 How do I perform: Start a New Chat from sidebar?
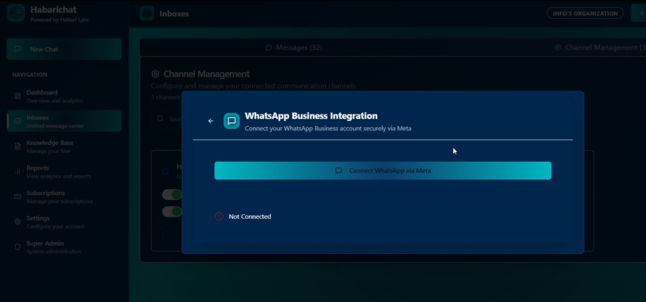point(64,49)
